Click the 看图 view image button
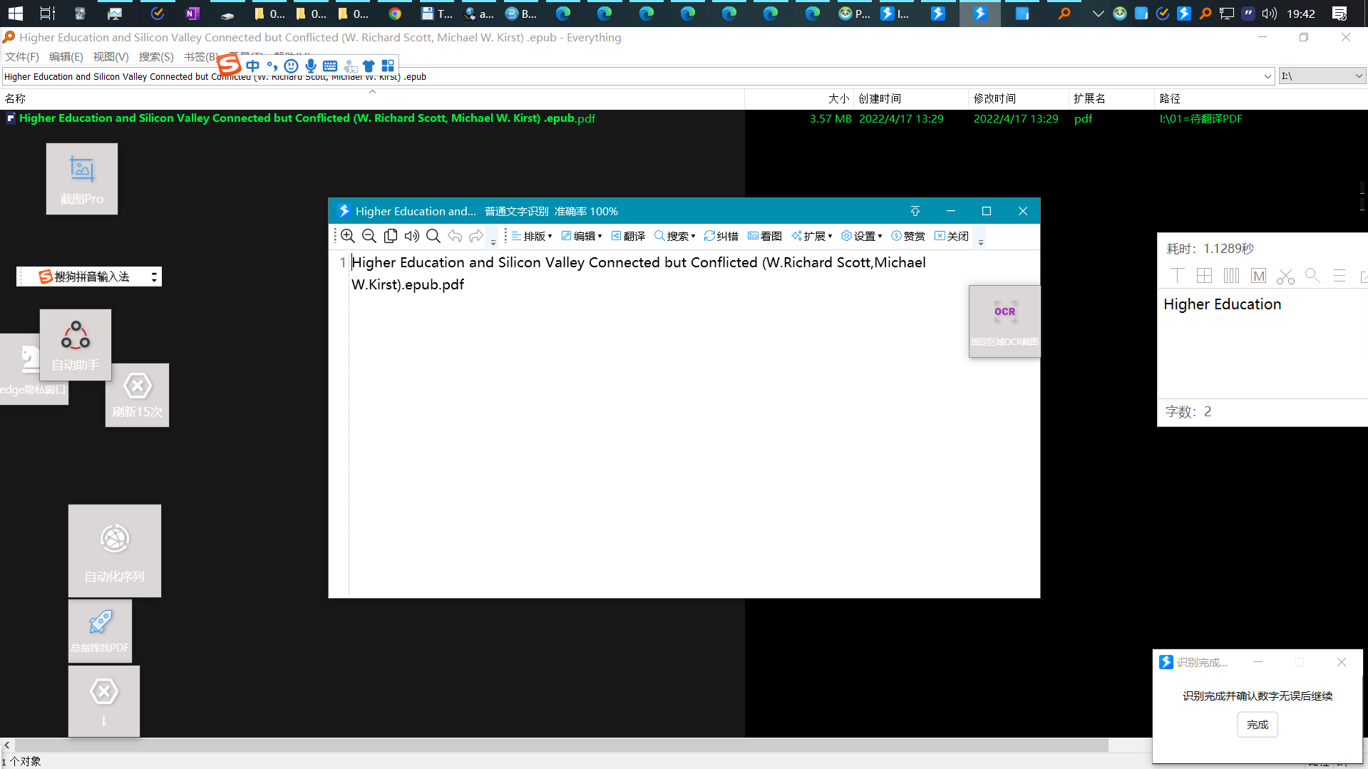This screenshot has width=1368, height=769. (x=765, y=236)
